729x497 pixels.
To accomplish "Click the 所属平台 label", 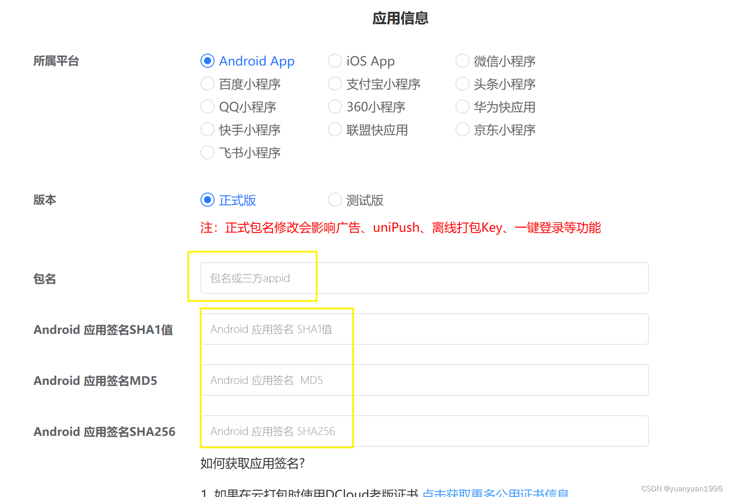I will click(56, 61).
